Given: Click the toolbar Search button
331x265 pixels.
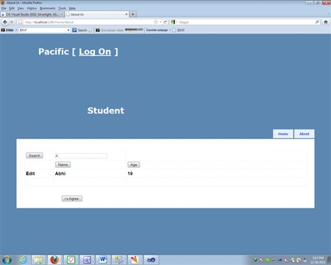Looking at the screenshot, I should click(79, 30).
